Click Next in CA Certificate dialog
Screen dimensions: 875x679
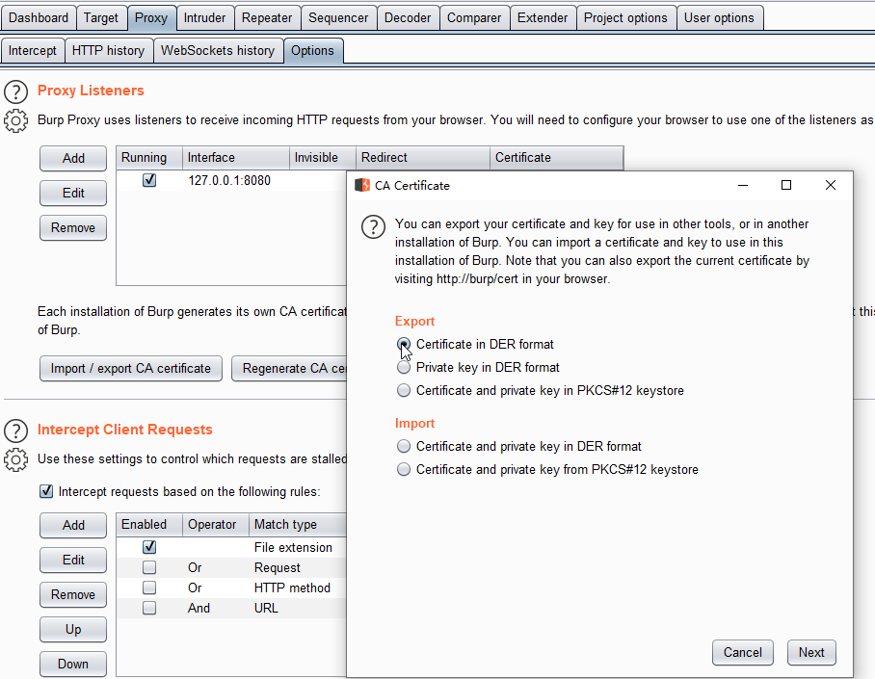click(x=811, y=653)
